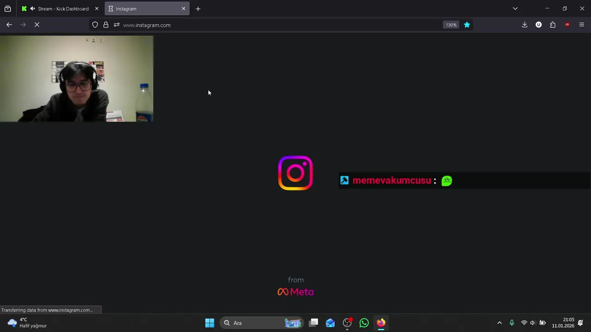The height and width of the screenshot is (332, 591).
Task: Open WhatsApp from the taskbar
Action: [364, 323]
